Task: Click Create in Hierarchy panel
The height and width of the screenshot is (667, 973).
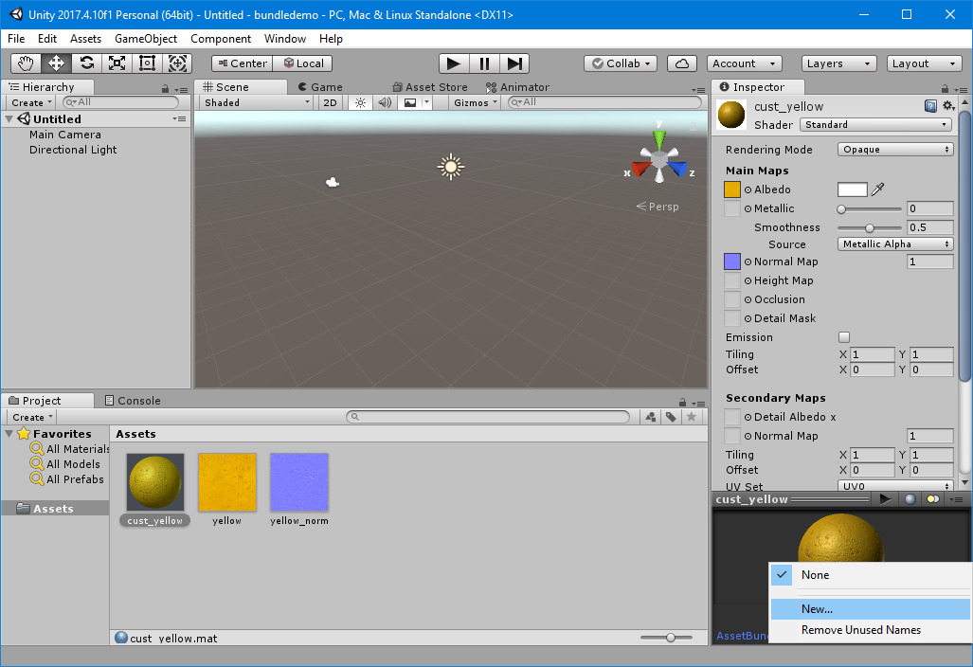Action: click(31, 102)
